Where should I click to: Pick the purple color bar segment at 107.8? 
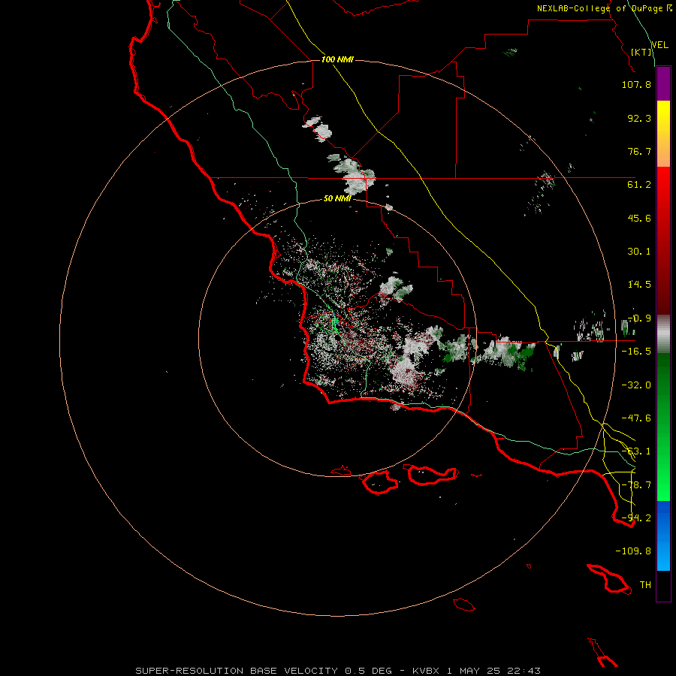coord(663,84)
